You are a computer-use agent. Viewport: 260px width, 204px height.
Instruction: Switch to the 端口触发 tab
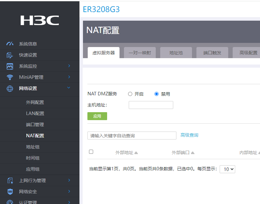[212, 53]
